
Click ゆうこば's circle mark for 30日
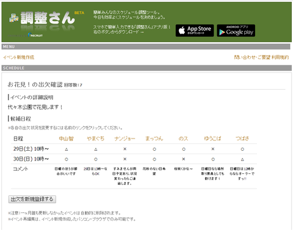(213, 159)
